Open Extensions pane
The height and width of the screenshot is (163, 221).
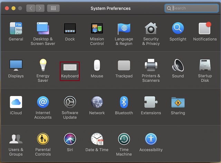pyautogui.click(x=151, y=105)
